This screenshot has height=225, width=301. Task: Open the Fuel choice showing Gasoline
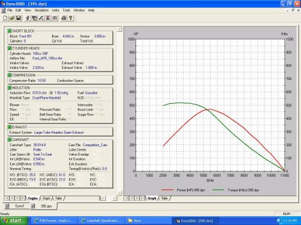click(91, 93)
